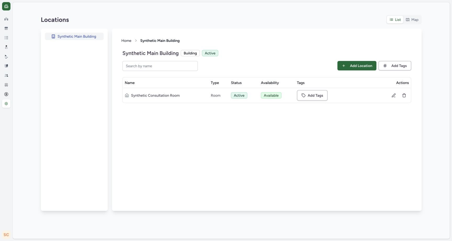Add tags to Synthetic Consultation Room row

point(312,96)
